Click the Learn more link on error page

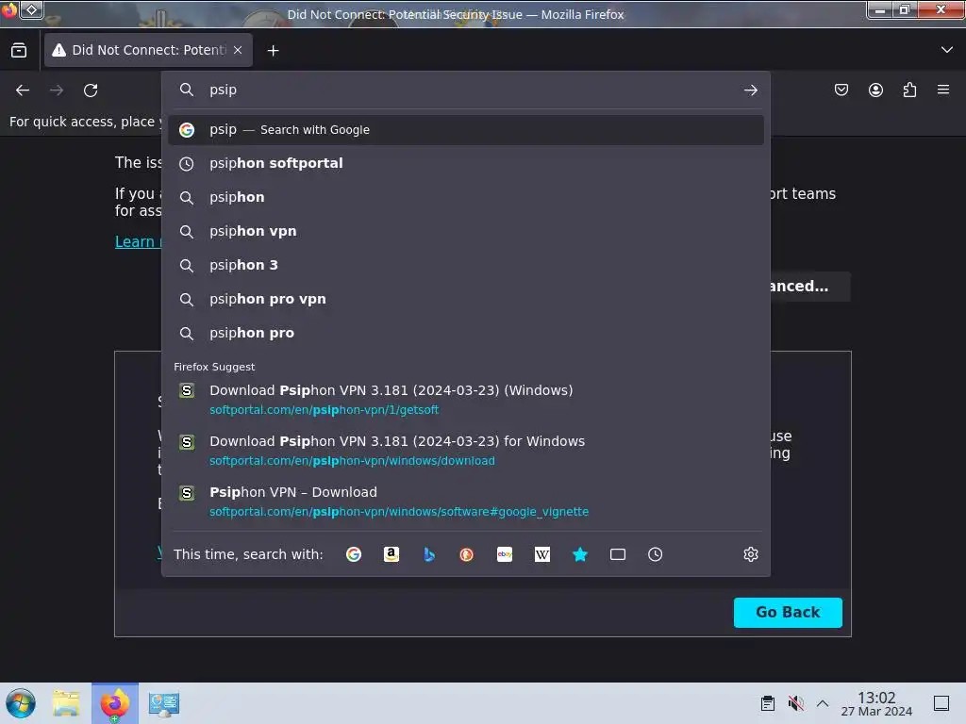point(138,242)
